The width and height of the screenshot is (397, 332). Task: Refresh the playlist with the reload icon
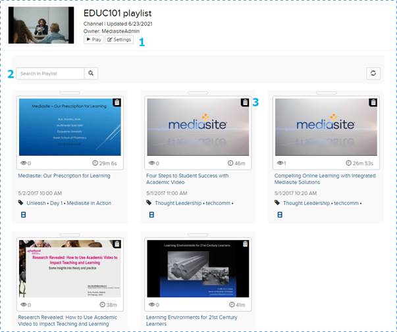point(373,74)
